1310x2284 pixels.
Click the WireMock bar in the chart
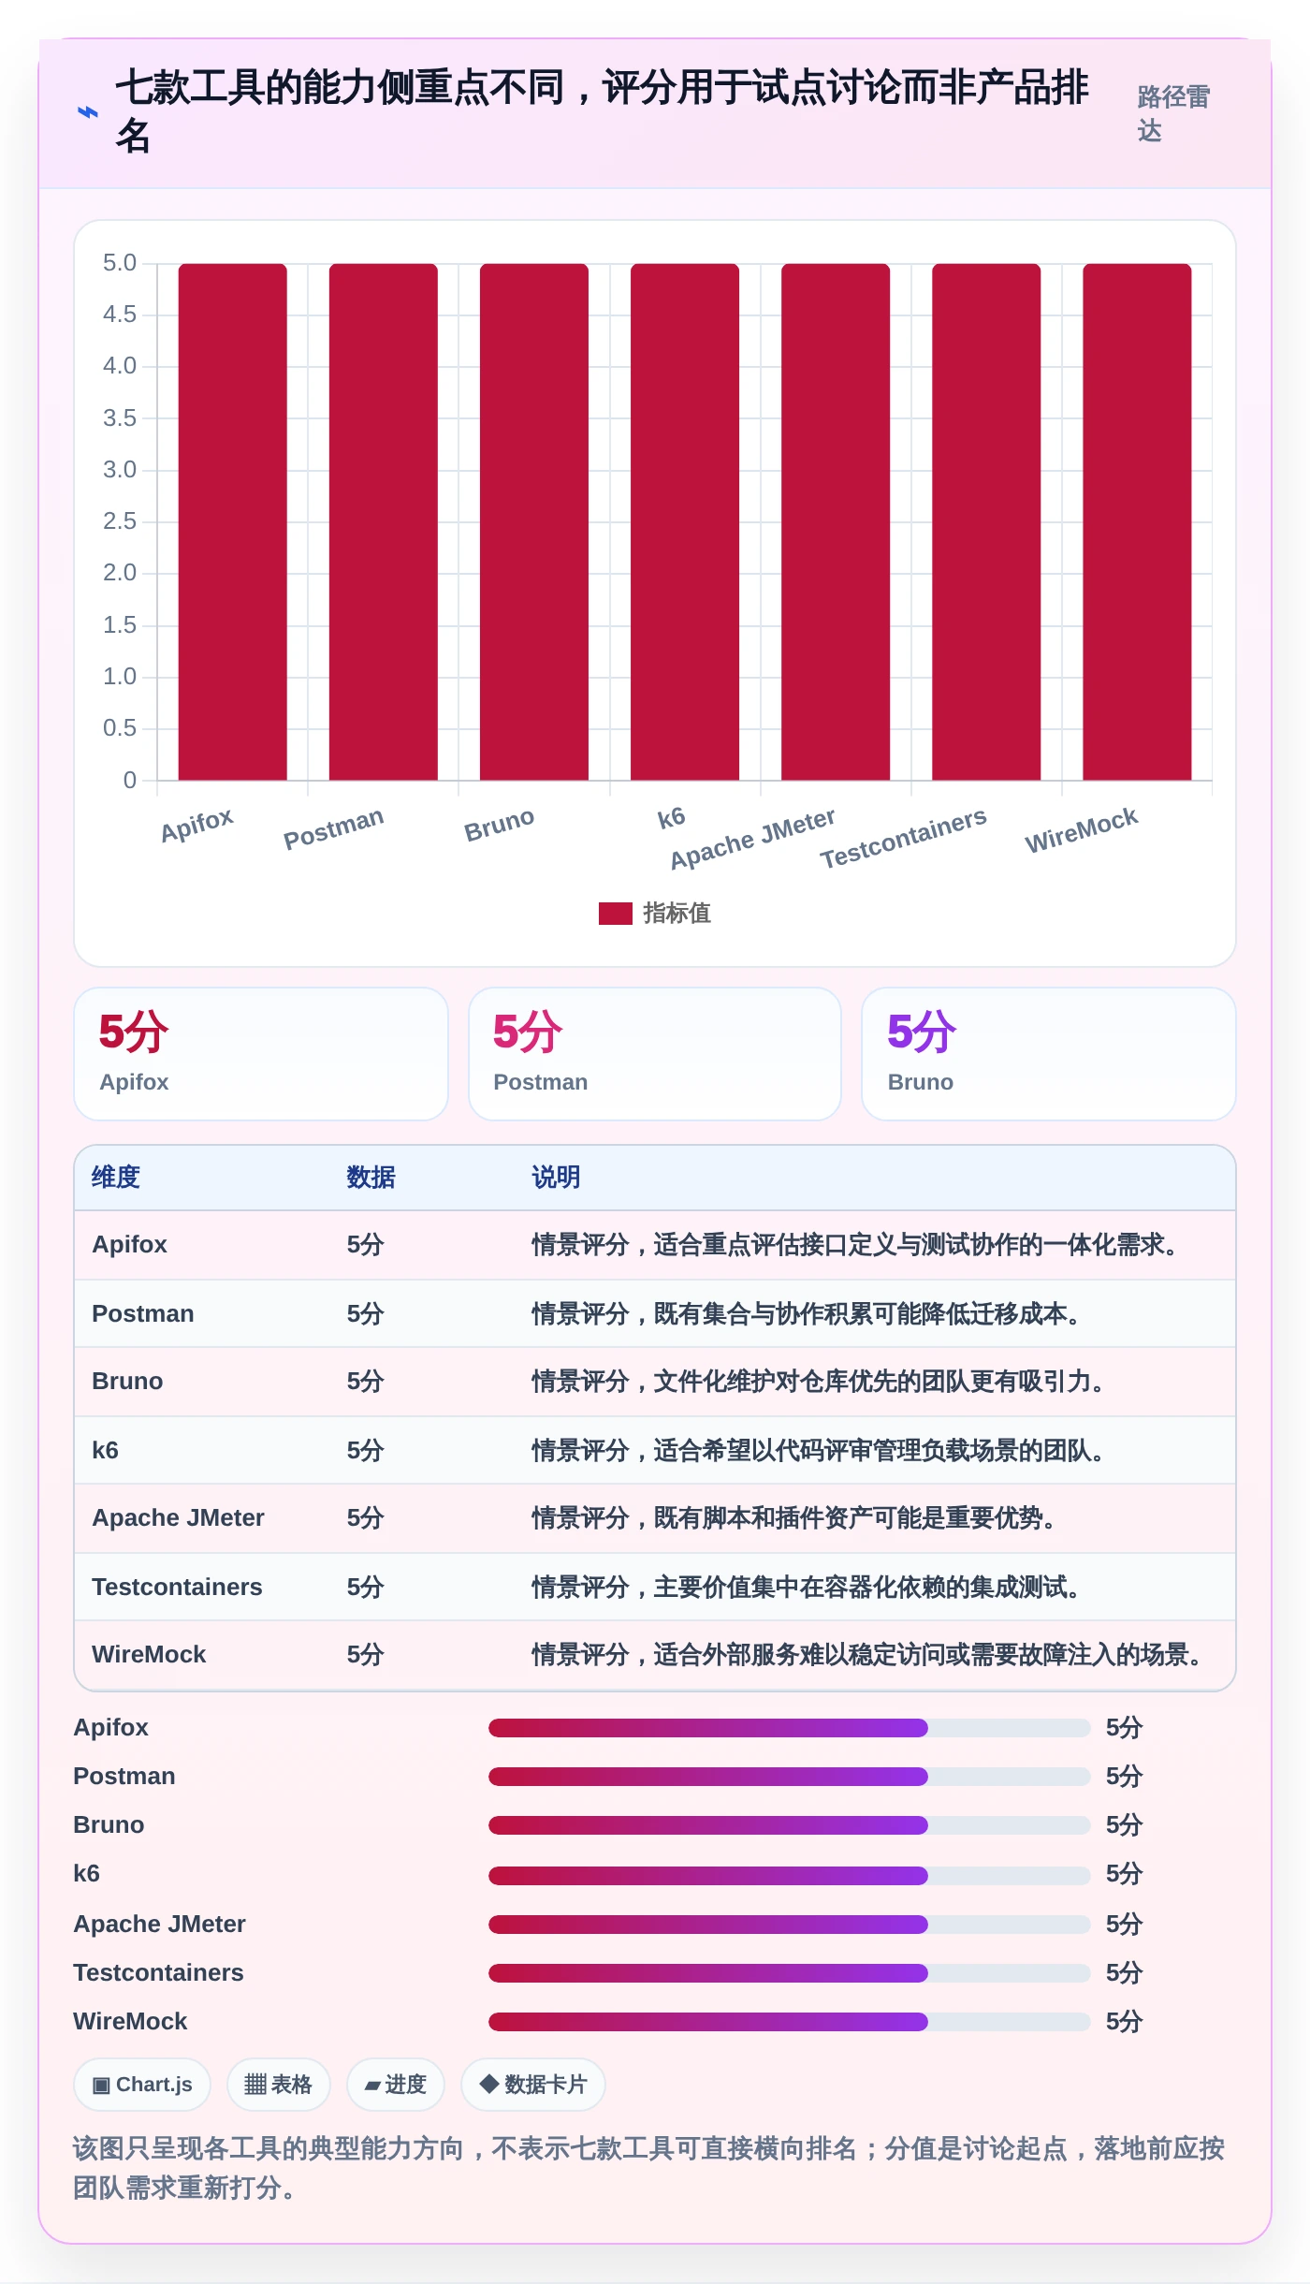click(1137, 521)
